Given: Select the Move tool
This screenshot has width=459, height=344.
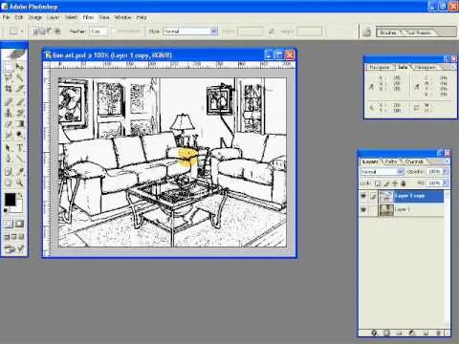Looking at the screenshot, I should [20, 67].
